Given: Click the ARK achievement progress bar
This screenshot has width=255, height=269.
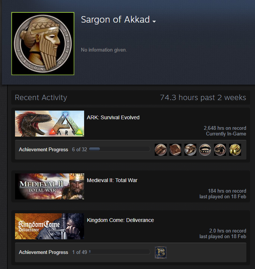Looking at the screenshot, I should click(x=119, y=149).
